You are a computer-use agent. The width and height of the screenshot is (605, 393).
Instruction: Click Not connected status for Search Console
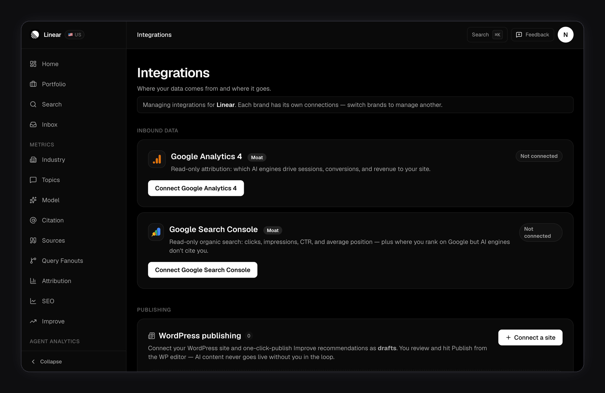click(541, 232)
